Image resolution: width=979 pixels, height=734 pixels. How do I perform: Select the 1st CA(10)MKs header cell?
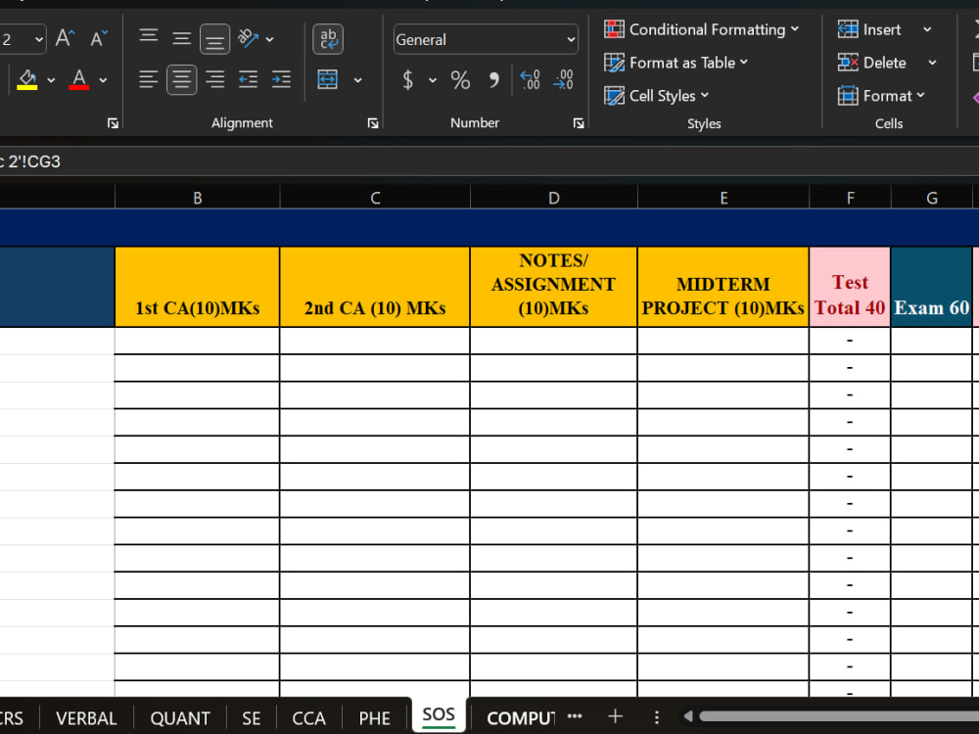198,287
